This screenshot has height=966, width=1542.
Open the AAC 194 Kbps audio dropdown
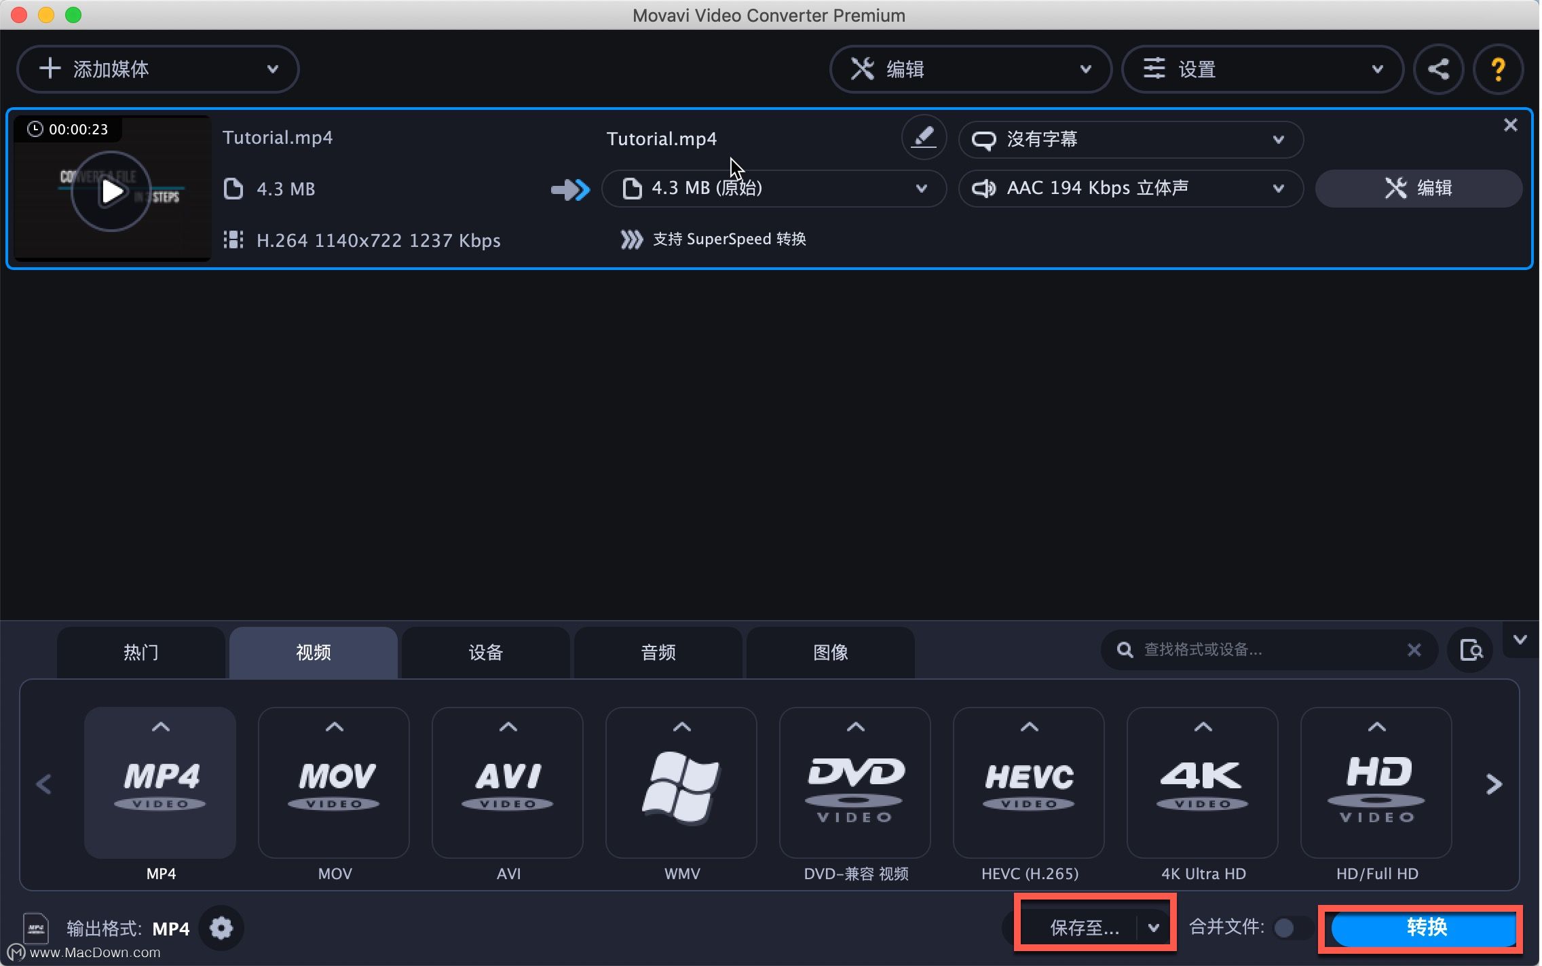point(1131,189)
